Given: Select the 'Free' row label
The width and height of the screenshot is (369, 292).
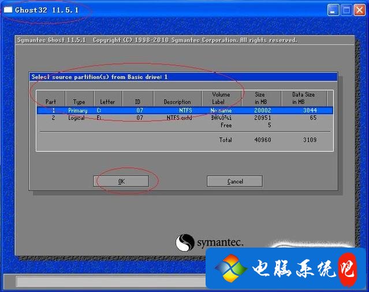Looking at the screenshot, I should point(226,125).
